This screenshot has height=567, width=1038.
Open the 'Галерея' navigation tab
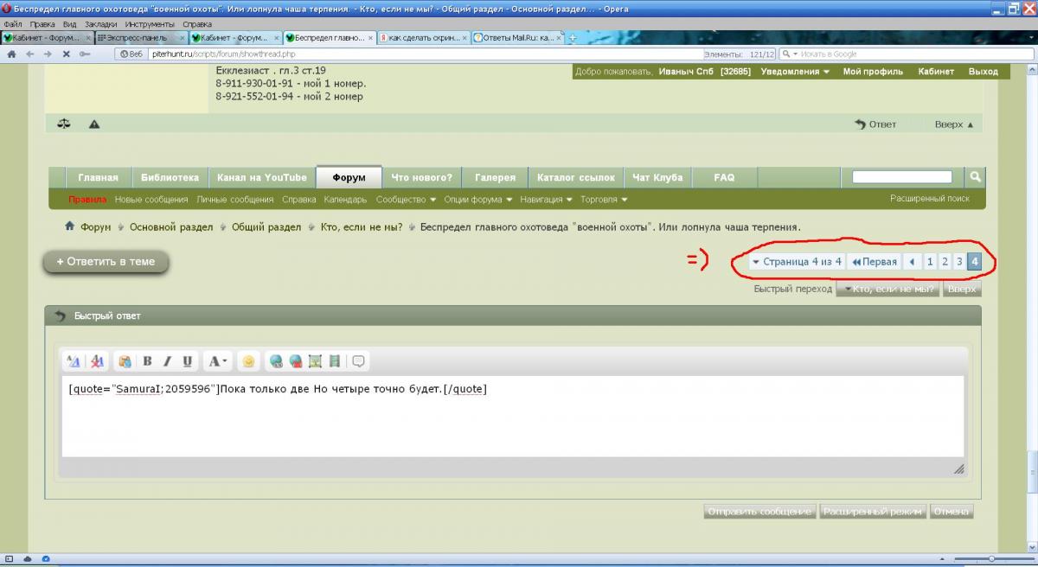[495, 177]
